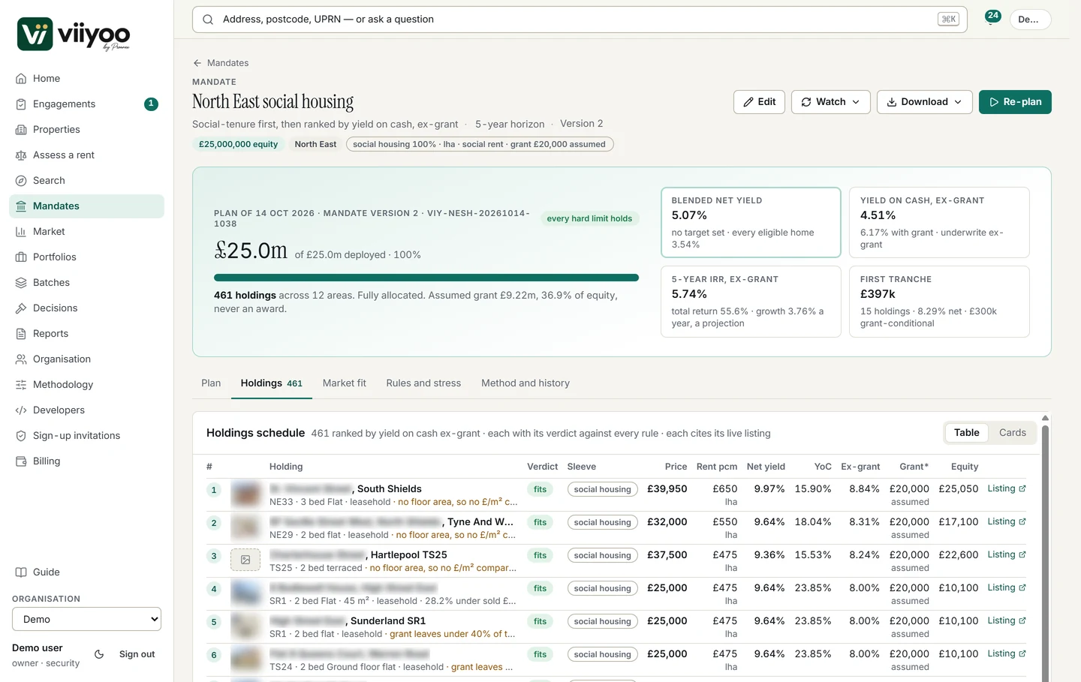
Task: Open the Method and history tab
Action: pos(525,383)
